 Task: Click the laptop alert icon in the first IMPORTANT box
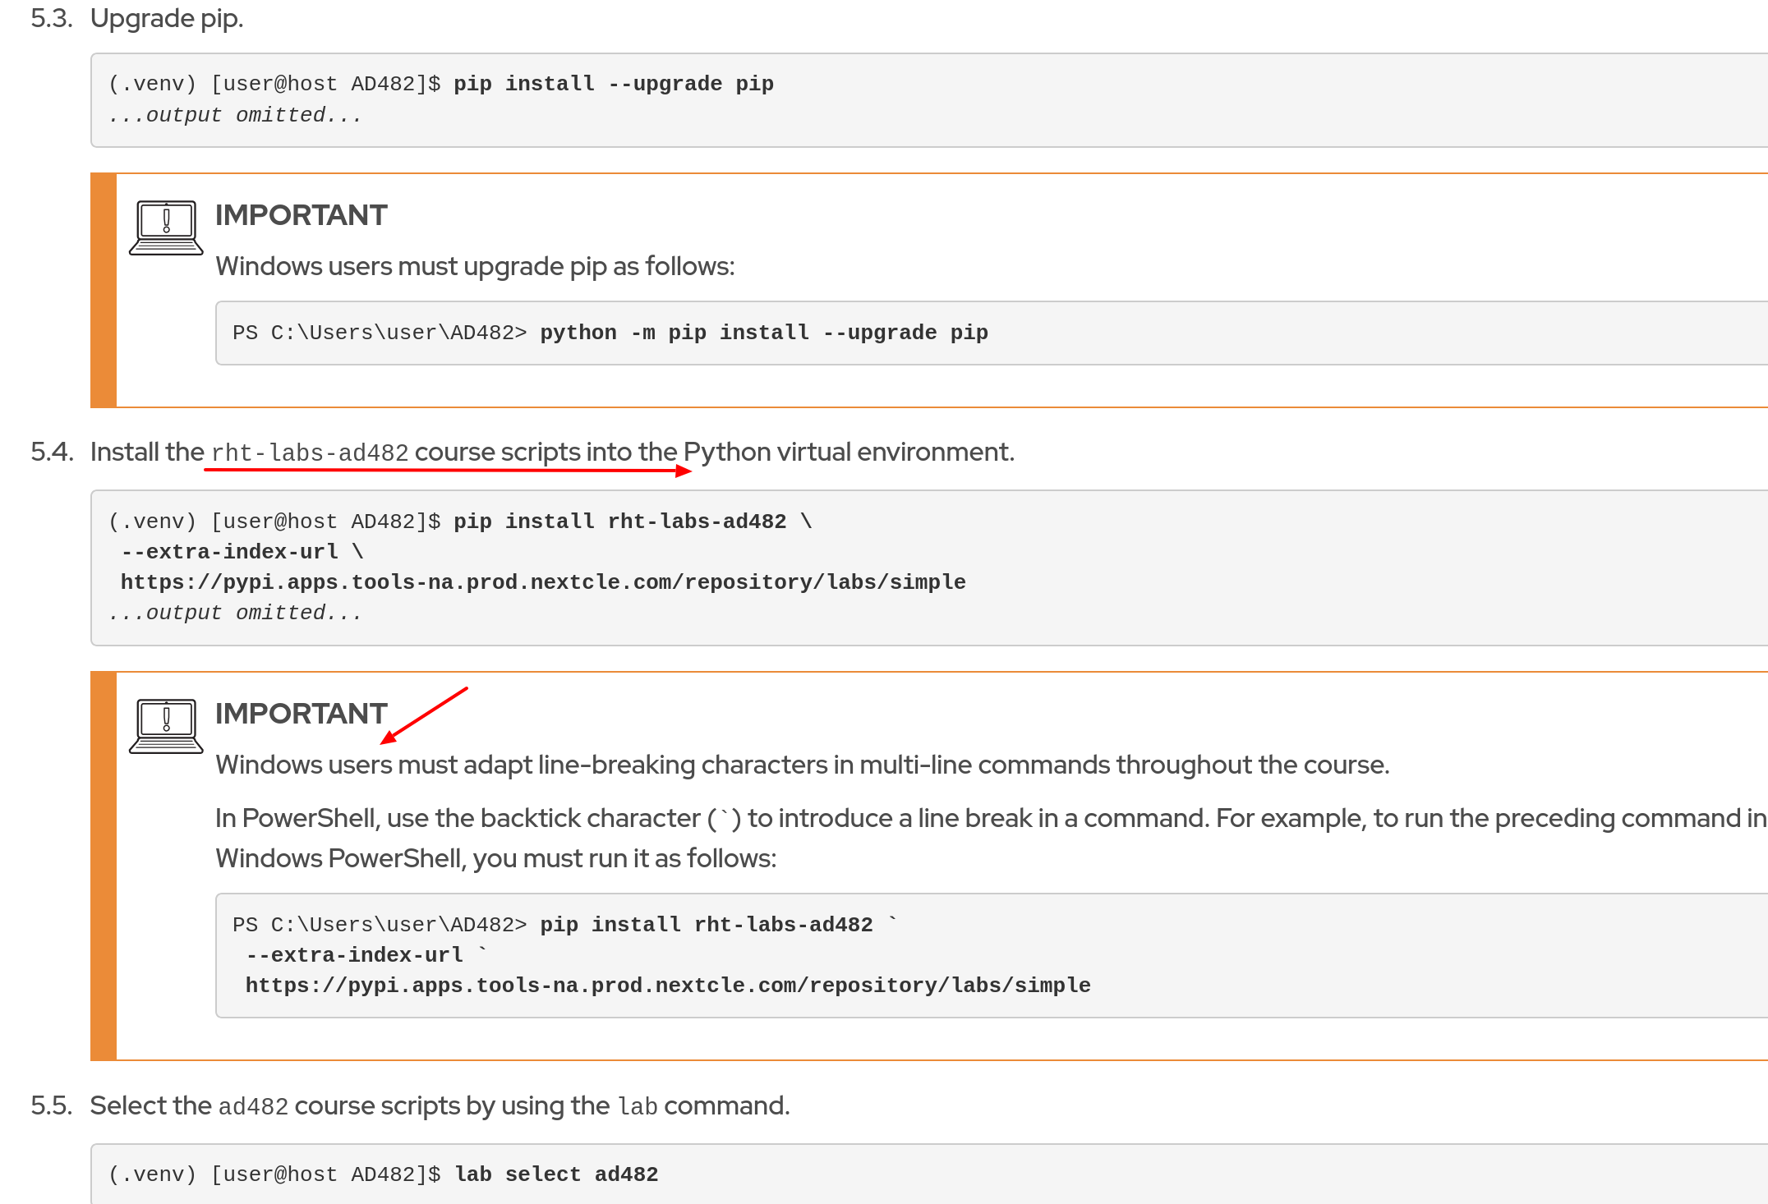pyautogui.click(x=166, y=227)
